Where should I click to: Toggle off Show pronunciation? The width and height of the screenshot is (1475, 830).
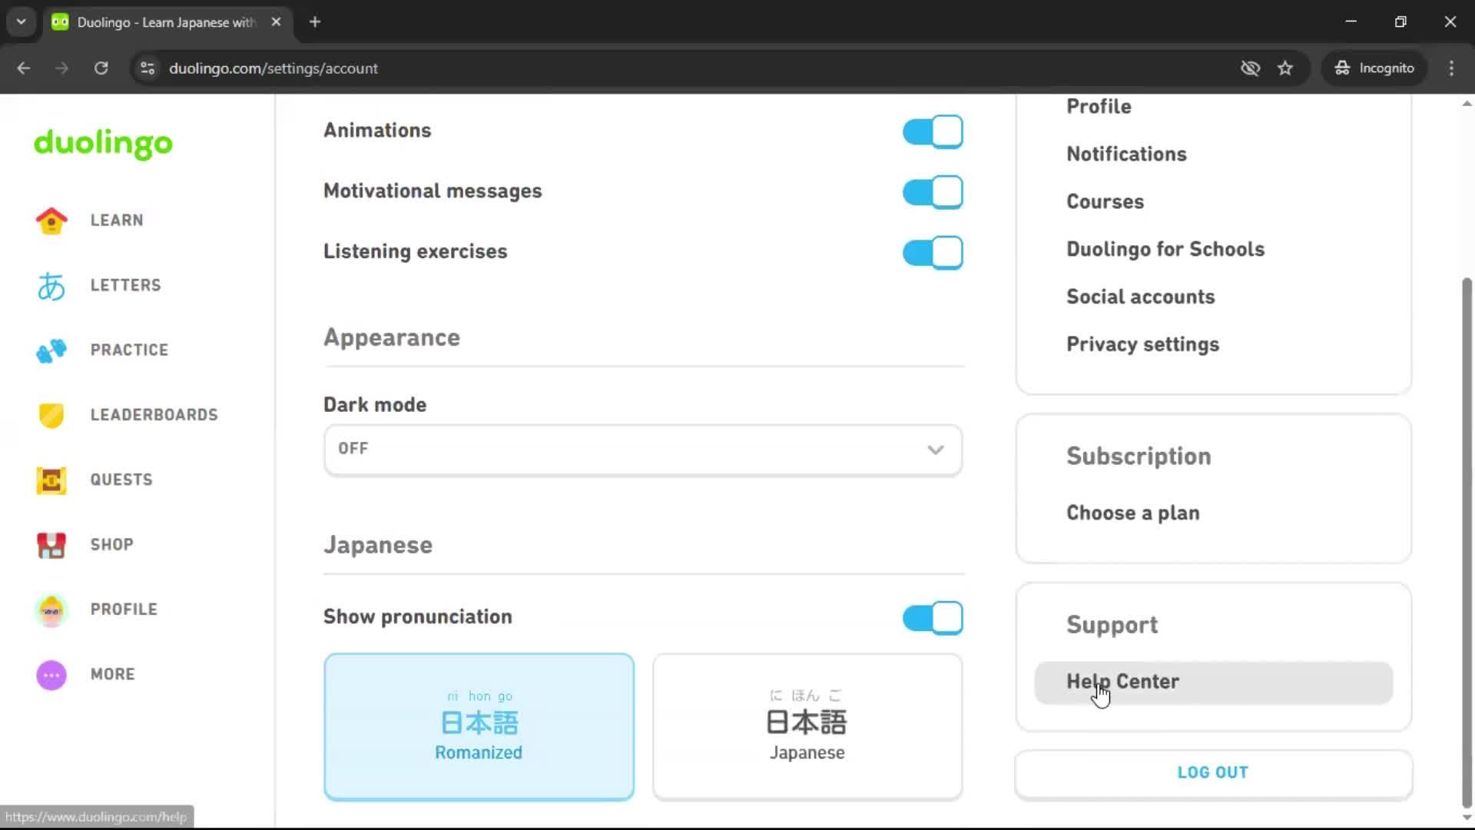point(932,617)
